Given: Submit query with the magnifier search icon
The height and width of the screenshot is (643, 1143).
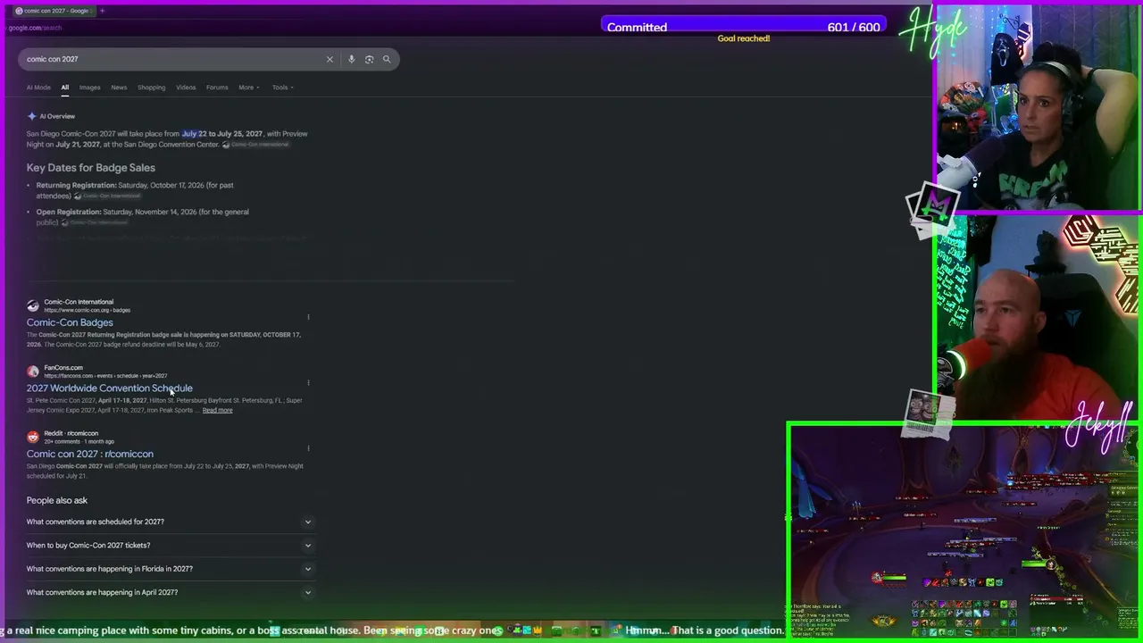Looking at the screenshot, I should [x=387, y=59].
